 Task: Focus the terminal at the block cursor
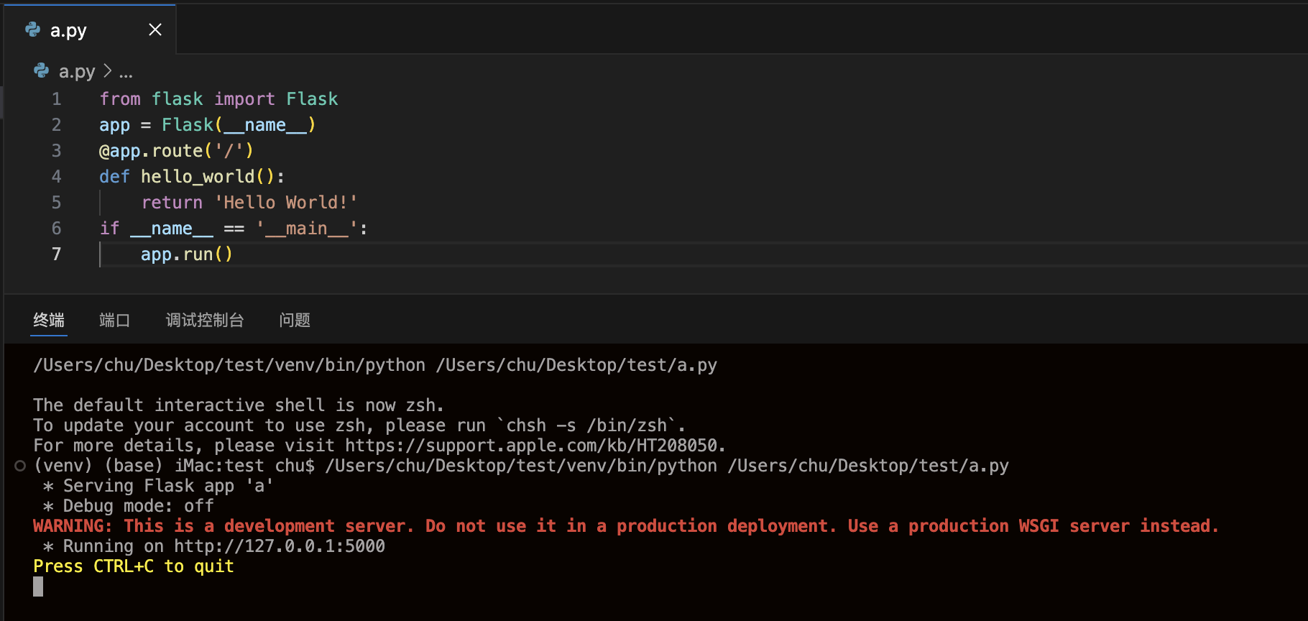click(x=38, y=586)
